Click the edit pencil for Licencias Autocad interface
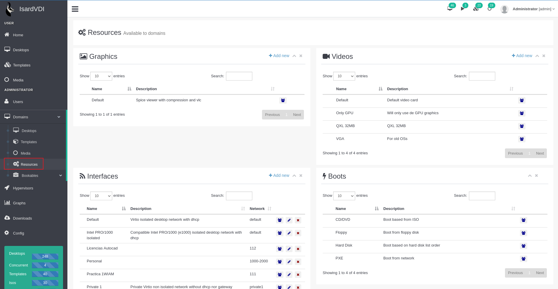558x289 pixels. (x=289, y=249)
